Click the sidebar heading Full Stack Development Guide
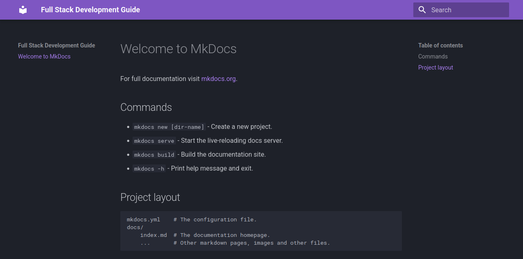Viewport: 523px width, 259px height. click(56, 45)
